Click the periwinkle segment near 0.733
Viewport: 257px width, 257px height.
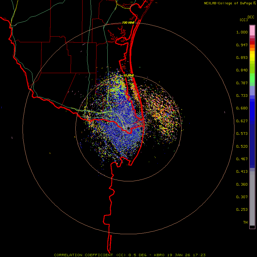point(252,91)
